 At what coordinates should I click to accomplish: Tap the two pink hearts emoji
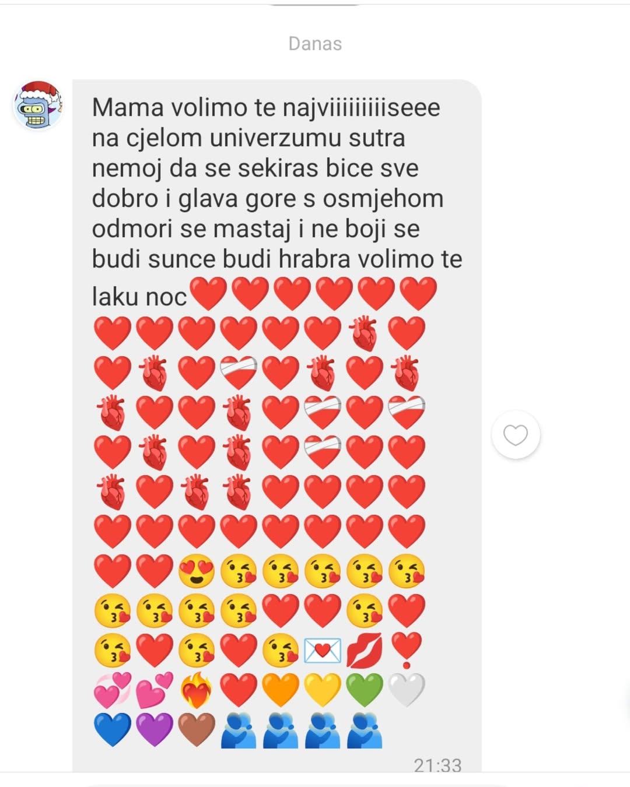click(155, 690)
